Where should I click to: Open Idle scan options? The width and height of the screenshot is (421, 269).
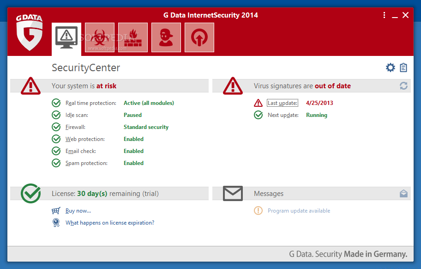[x=77, y=115]
